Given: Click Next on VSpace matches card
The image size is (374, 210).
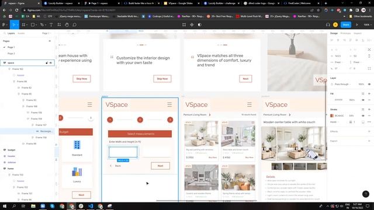Looking at the screenshot, I should click(x=245, y=79).
